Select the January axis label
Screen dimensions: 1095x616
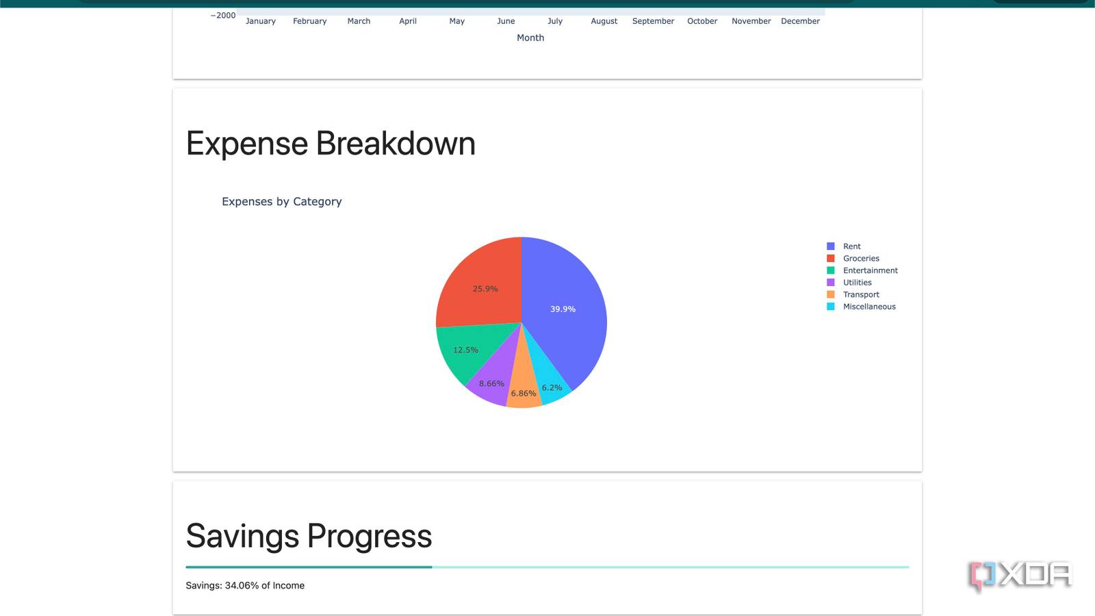coord(260,21)
